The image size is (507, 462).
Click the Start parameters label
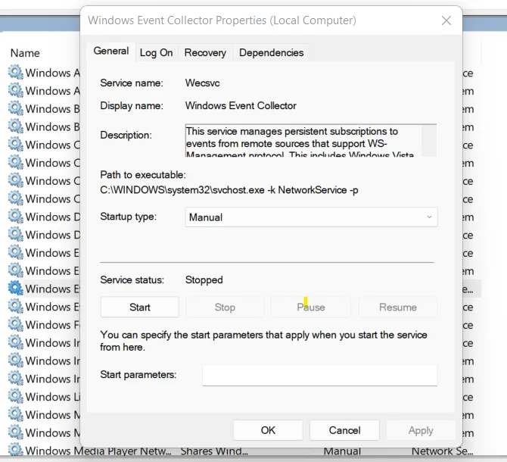pos(138,375)
